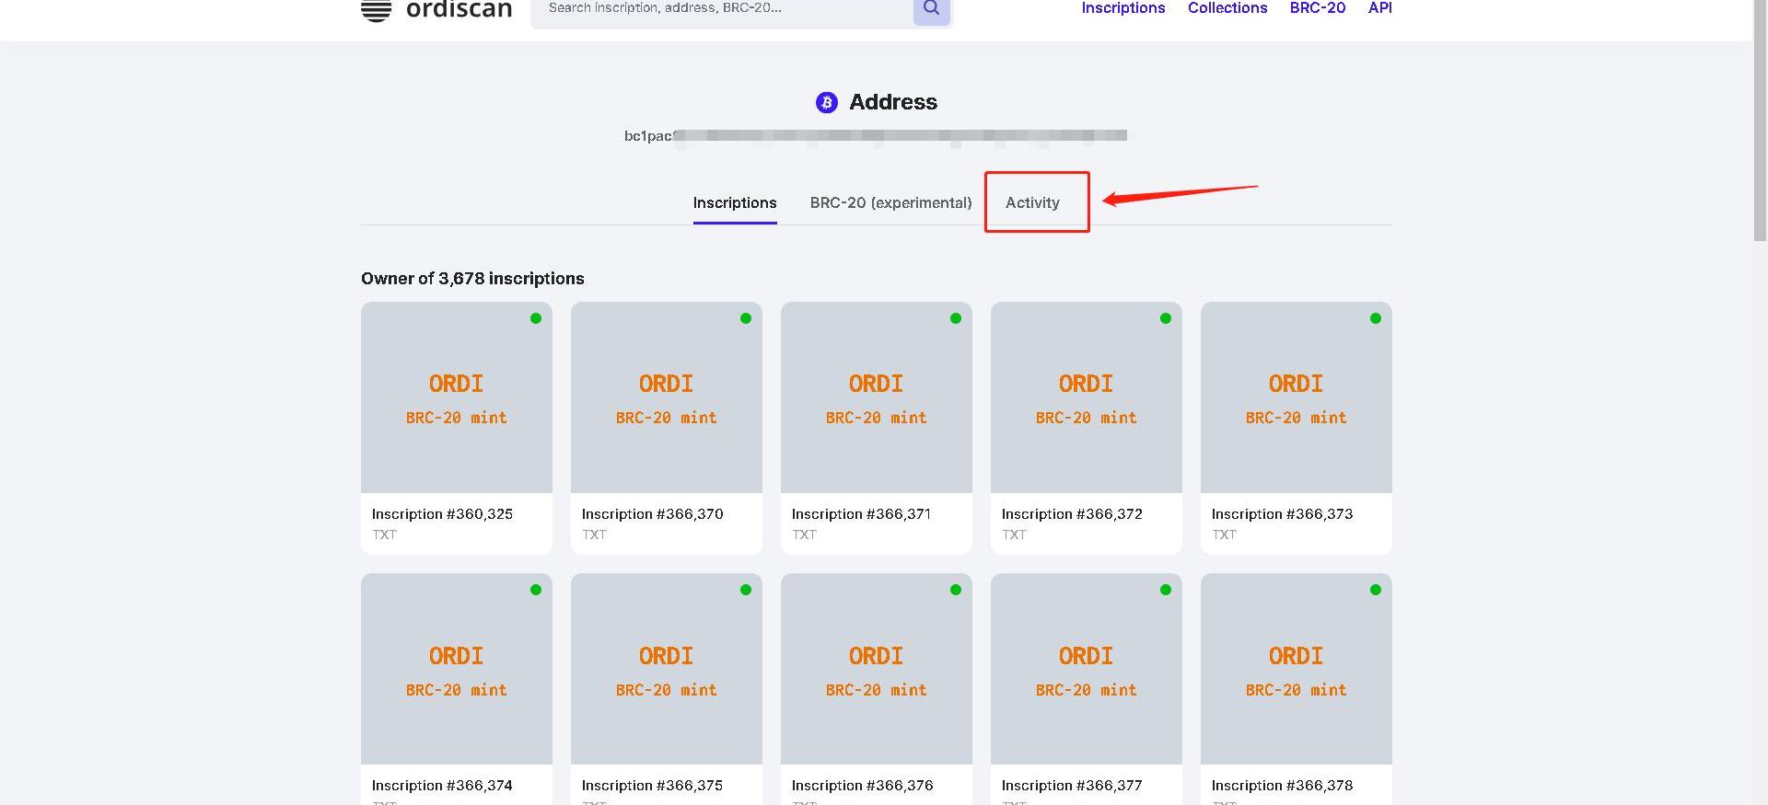Open ORDI thumbnail for Inscription #366,370
The width and height of the screenshot is (1768, 805).
666,397
